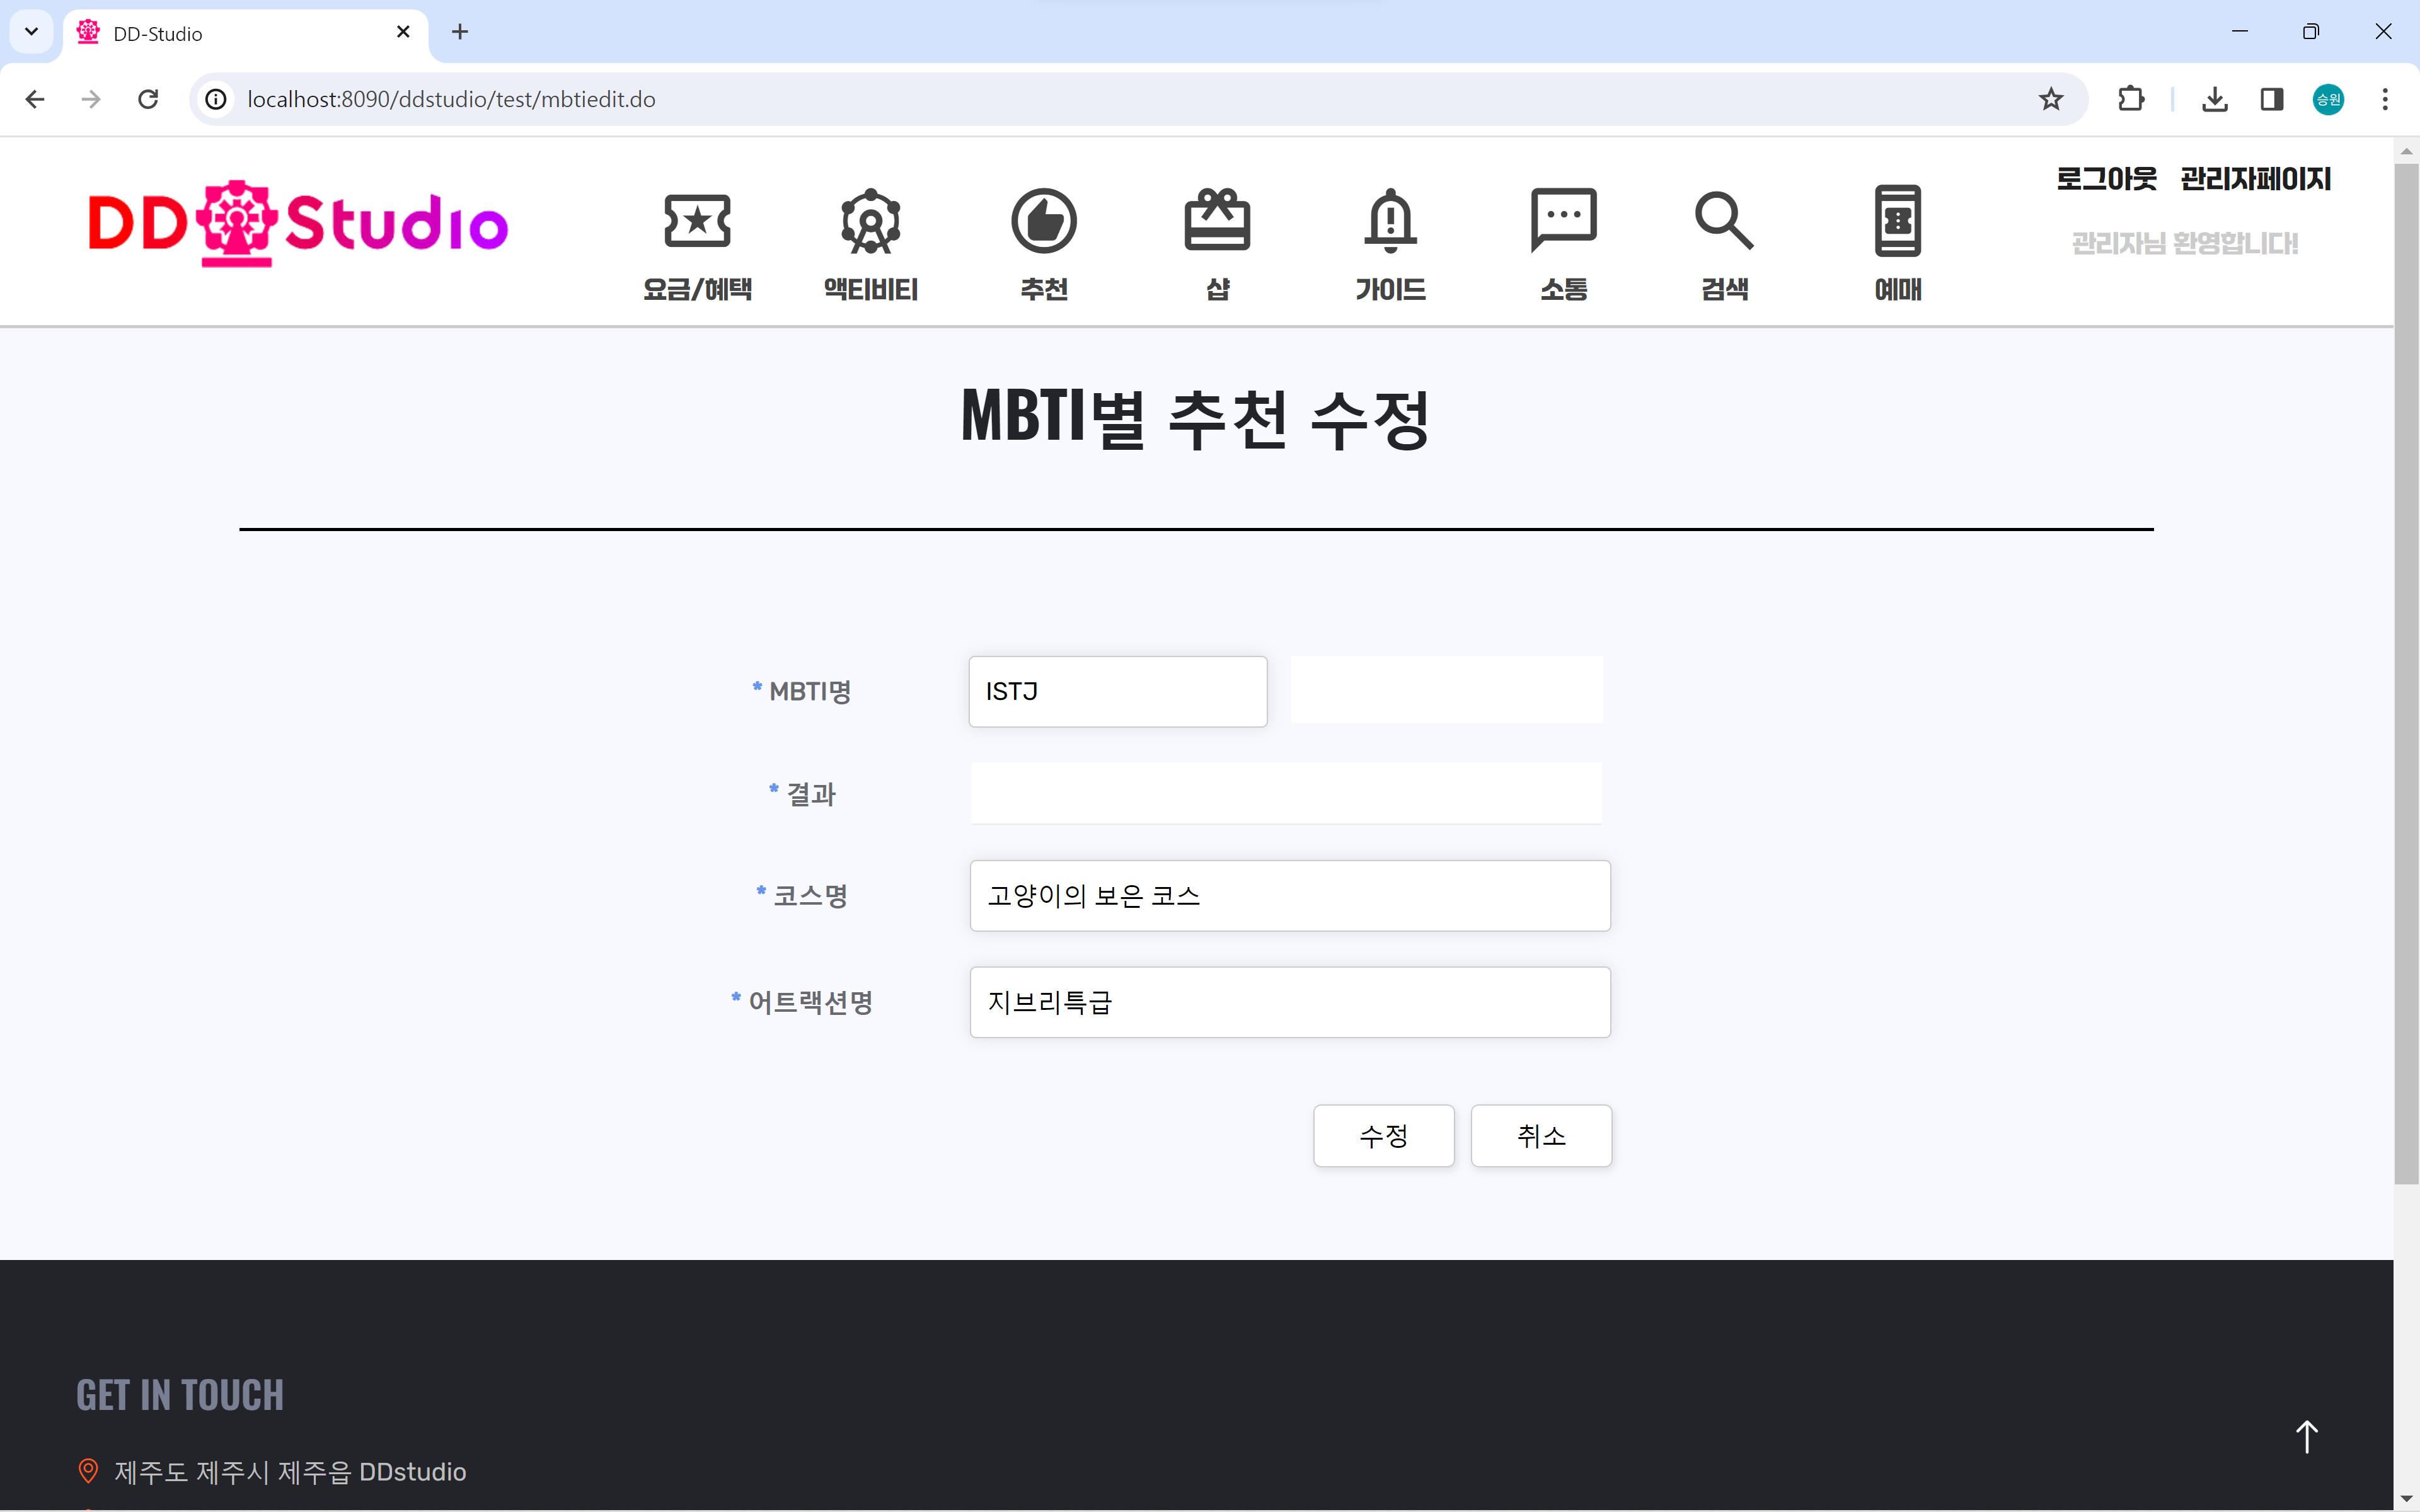2420x1512 pixels.
Task: Click the scroll-to-top arrow icon
Action: click(x=2306, y=1436)
